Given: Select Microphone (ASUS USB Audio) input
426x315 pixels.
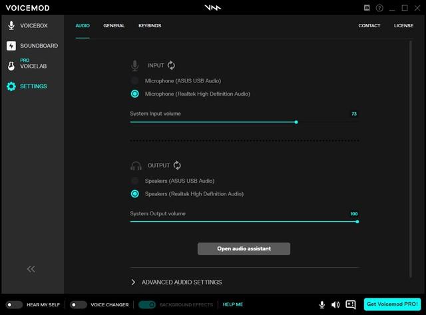Looking at the screenshot, I should click(135, 80).
